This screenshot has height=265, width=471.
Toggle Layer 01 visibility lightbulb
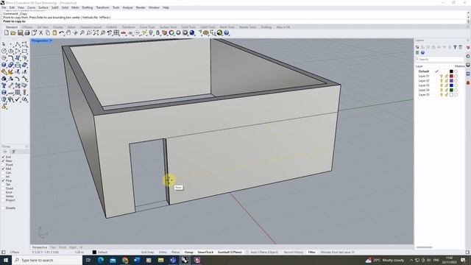pyautogui.click(x=442, y=76)
